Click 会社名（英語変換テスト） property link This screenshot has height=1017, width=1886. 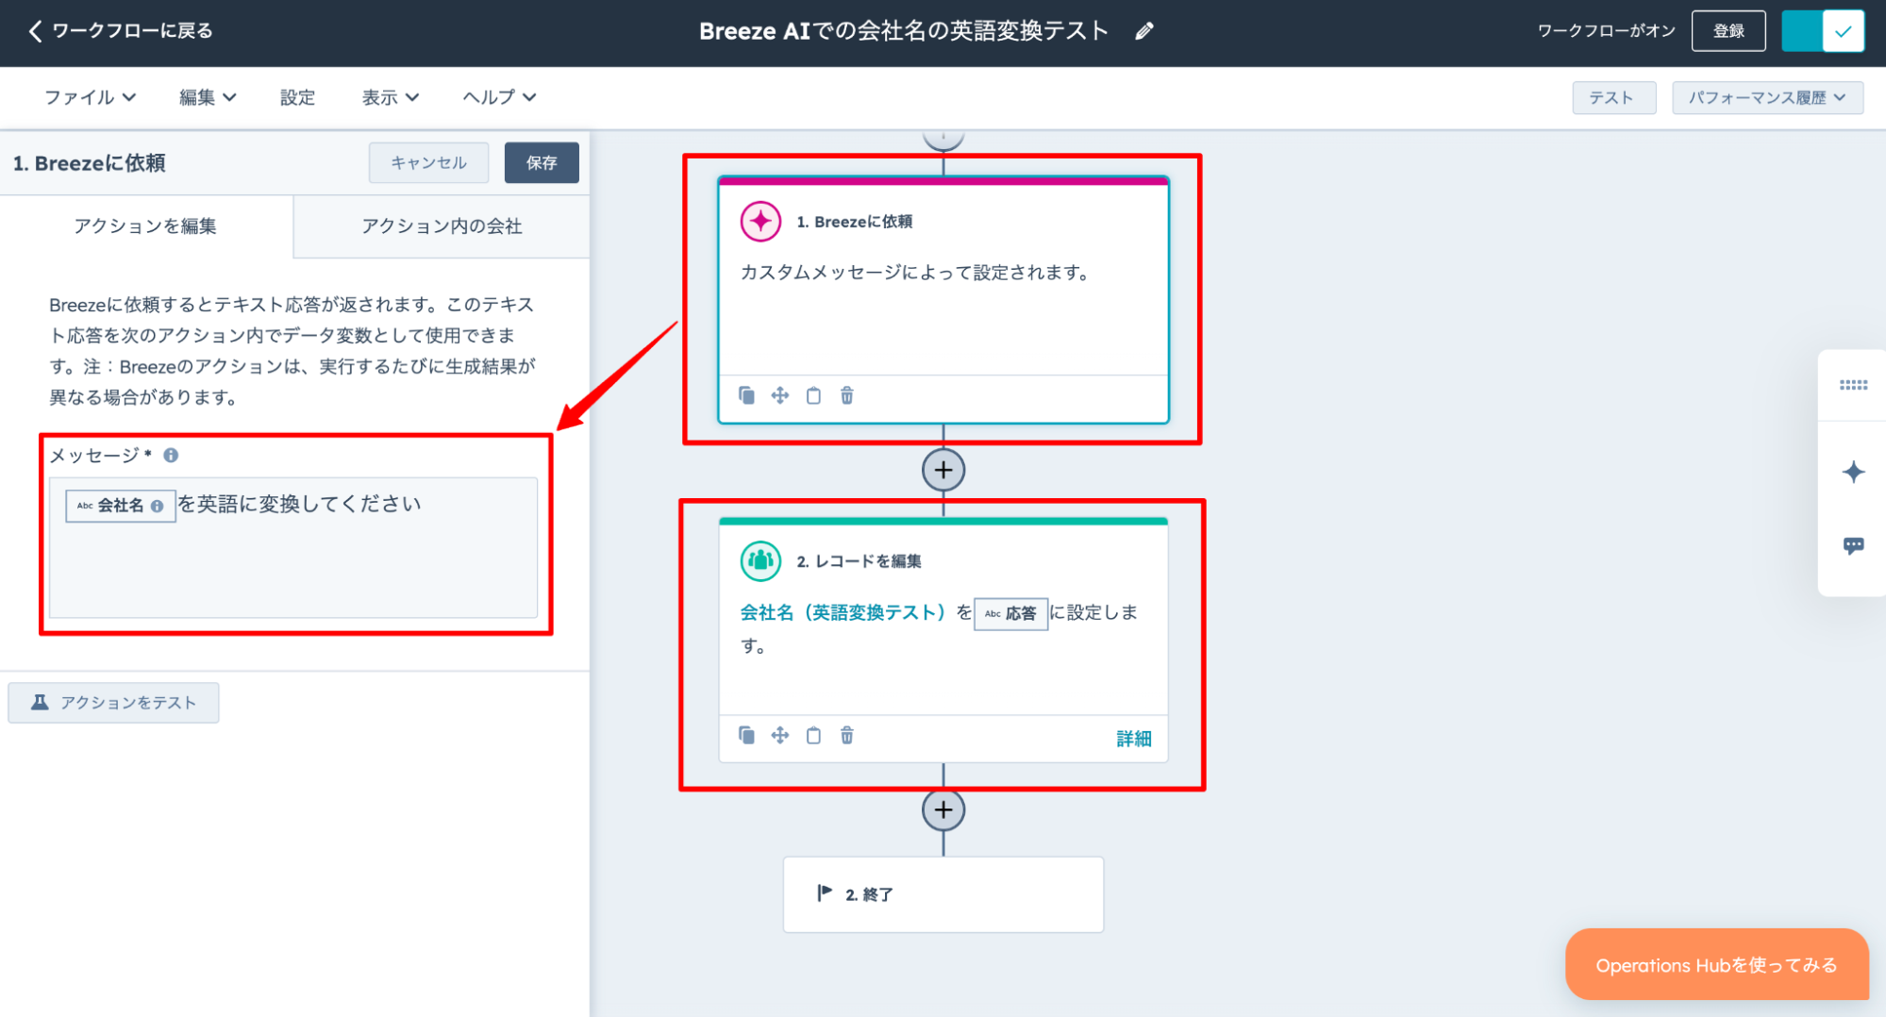[x=843, y=612]
